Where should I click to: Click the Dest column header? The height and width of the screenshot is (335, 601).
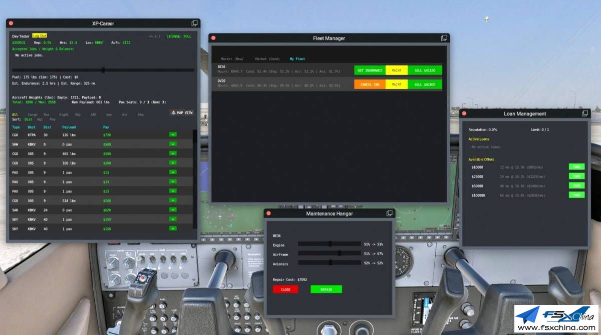32,127
